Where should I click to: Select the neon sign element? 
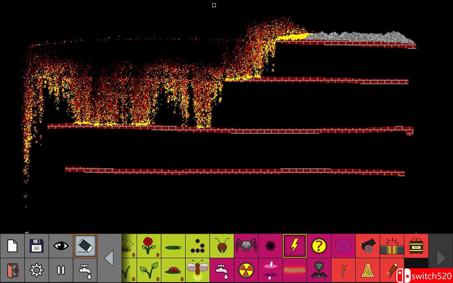pyautogui.click(x=294, y=270)
